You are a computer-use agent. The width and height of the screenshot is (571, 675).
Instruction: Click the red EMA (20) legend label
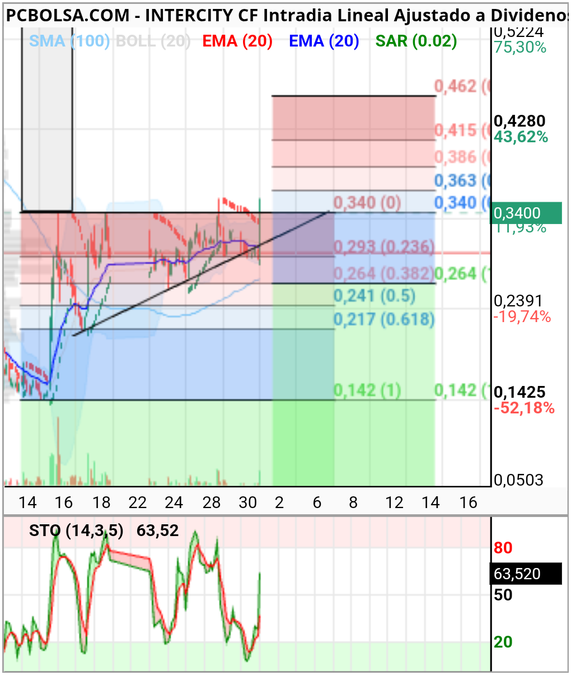click(237, 41)
